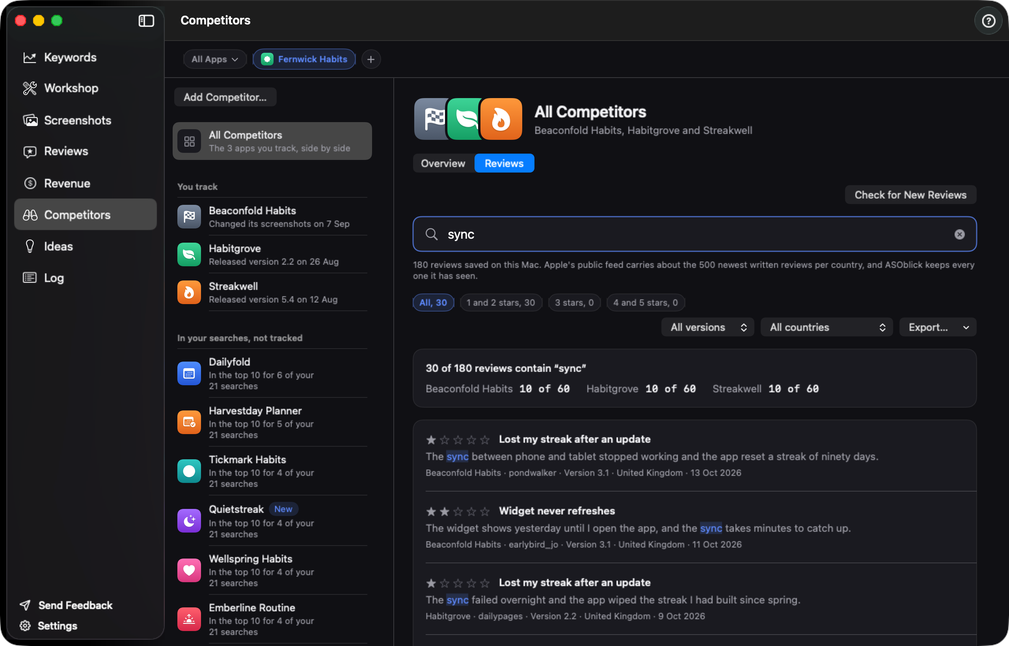Open Tickmark Habits untracked app
This screenshot has height=646, width=1009.
tap(272, 471)
